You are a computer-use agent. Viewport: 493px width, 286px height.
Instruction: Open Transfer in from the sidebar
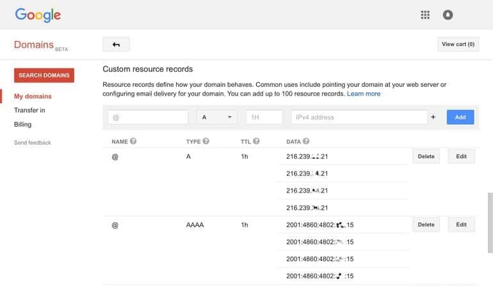point(29,110)
